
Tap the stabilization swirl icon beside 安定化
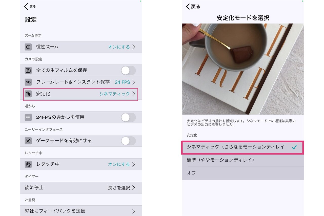pyautogui.click(x=28, y=94)
